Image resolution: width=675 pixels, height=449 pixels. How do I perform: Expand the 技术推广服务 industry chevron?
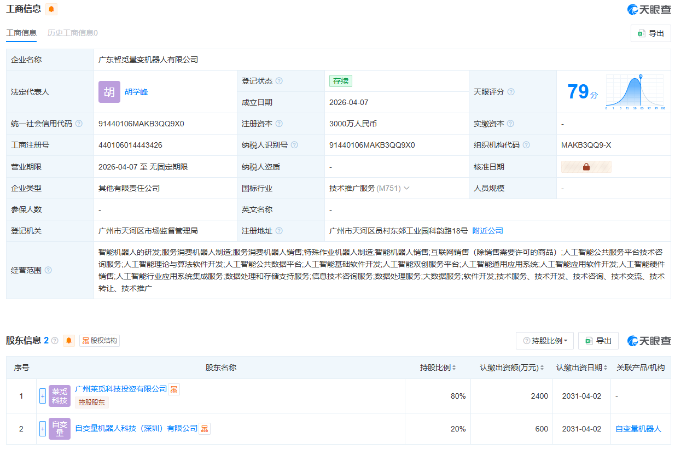coord(406,188)
